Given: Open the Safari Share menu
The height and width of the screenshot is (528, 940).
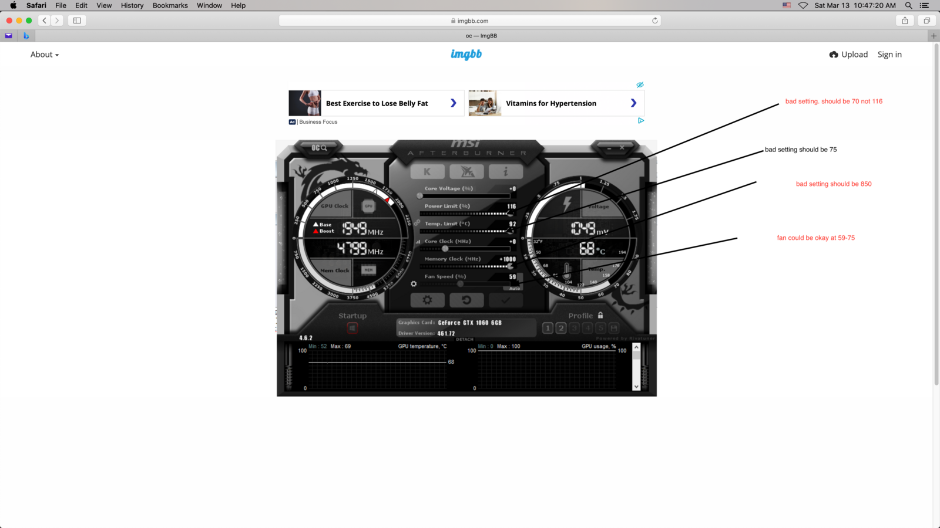Looking at the screenshot, I should tap(905, 21).
